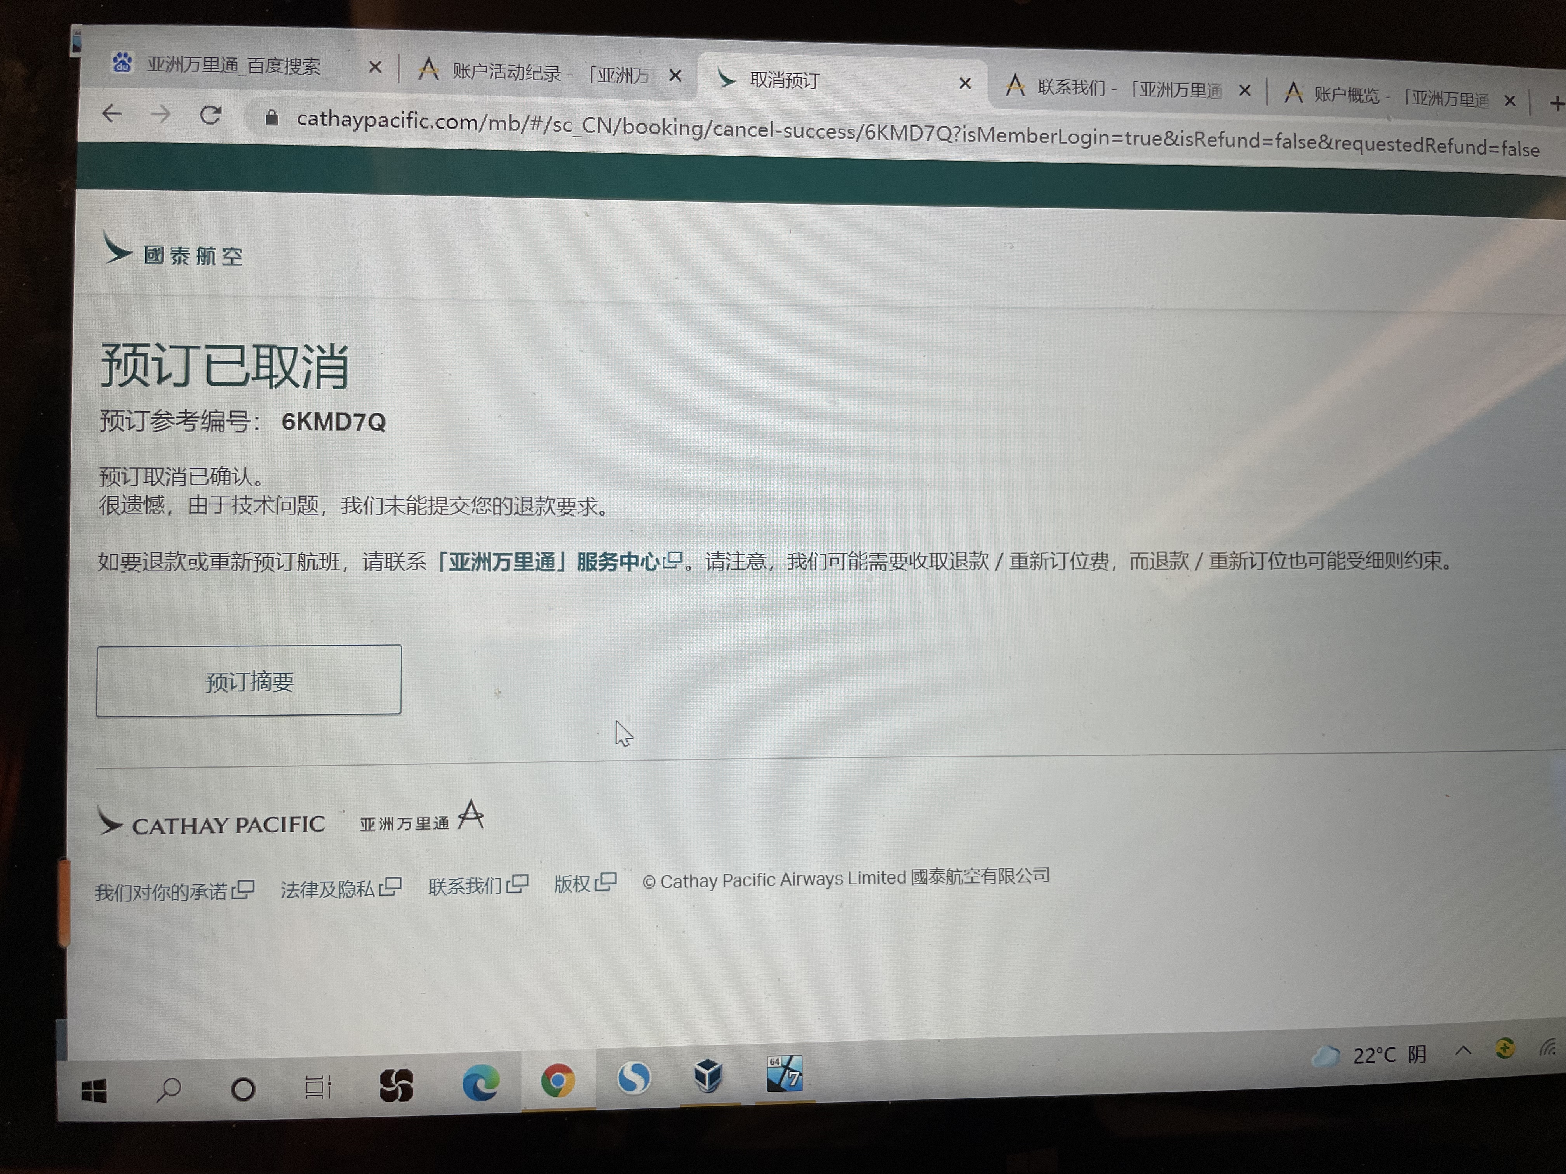Open a new browser tab
This screenshot has height=1174, width=1566.
[x=1556, y=104]
